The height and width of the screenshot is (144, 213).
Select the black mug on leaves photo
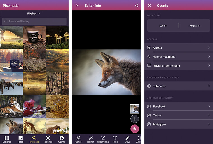(x=34, y=37)
